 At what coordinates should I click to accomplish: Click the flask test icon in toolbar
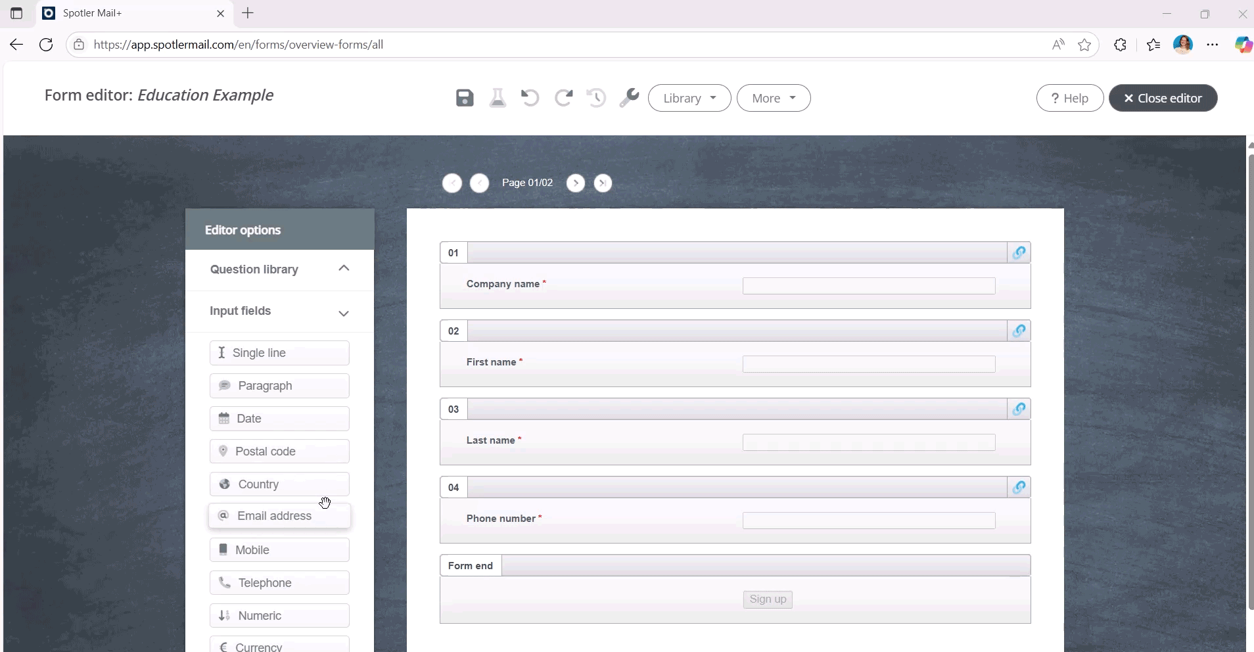pyautogui.click(x=498, y=98)
